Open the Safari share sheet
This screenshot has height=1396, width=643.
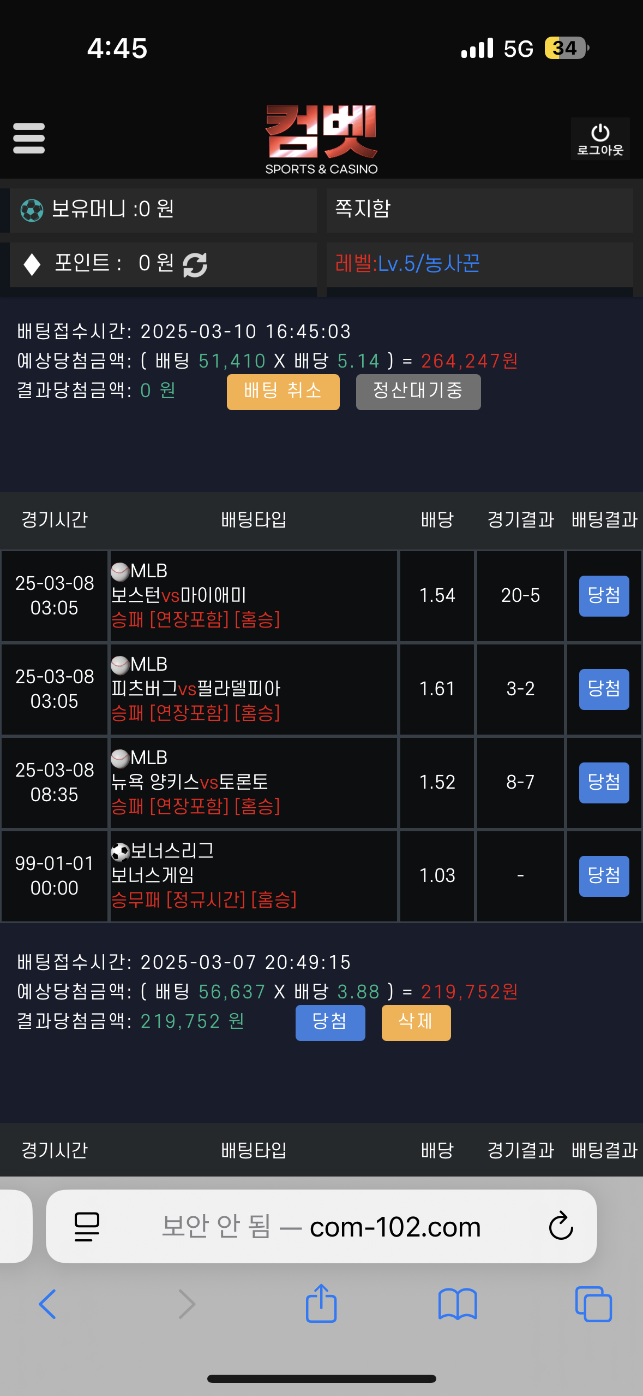[321, 1304]
